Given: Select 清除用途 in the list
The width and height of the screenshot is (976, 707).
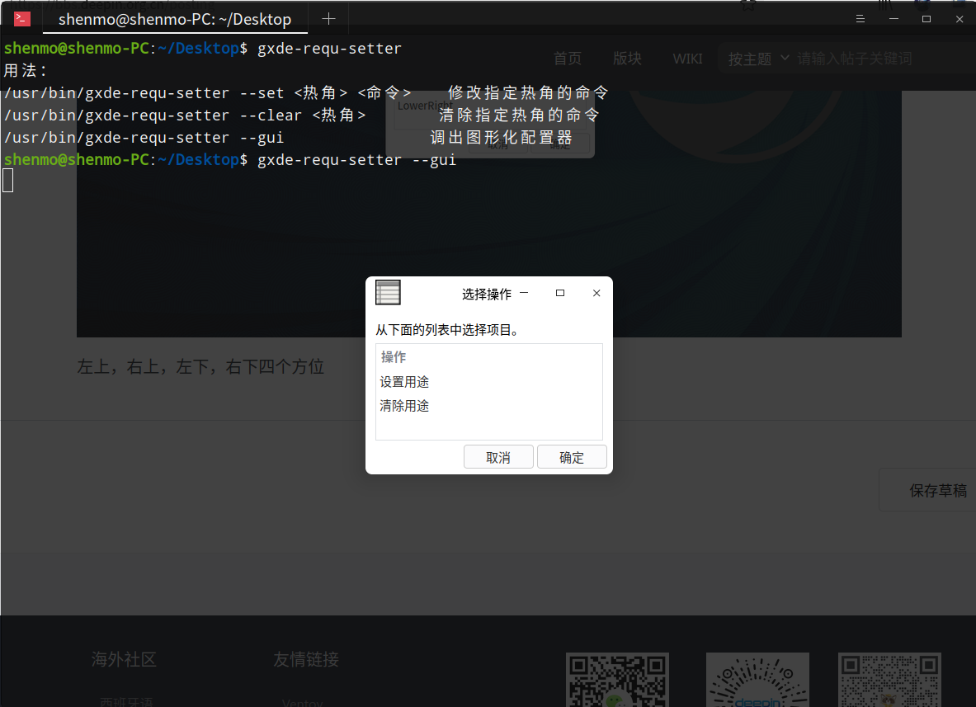Looking at the screenshot, I should click(x=489, y=406).
